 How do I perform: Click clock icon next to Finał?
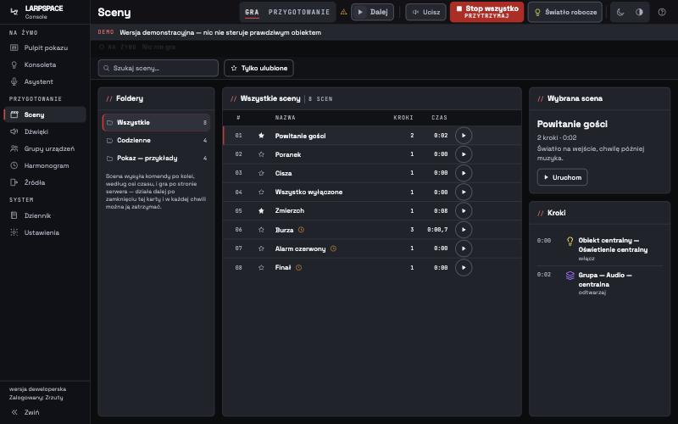pyautogui.click(x=299, y=267)
